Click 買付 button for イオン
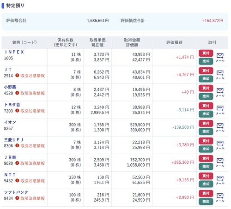 [x=206, y=123]
